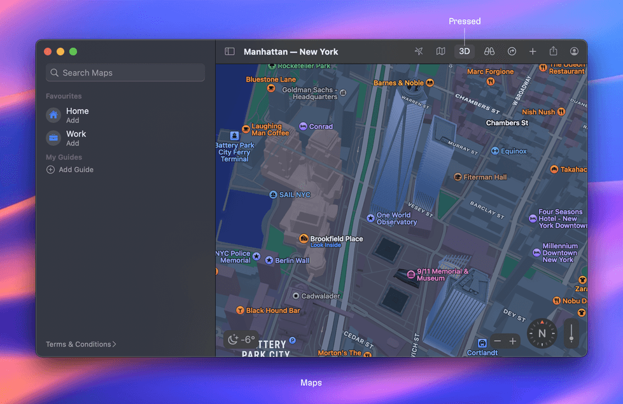This screenshot has width=623, height=404.
Task: Toggle the sidebar panel icon
Action: point(230,52)
